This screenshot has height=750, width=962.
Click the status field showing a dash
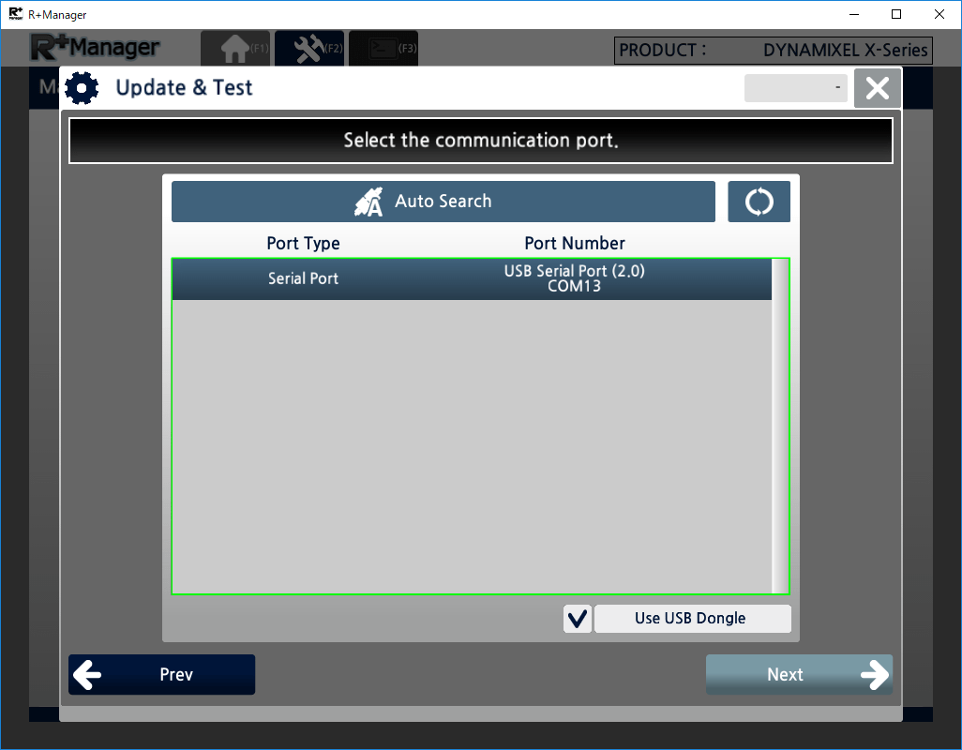click(x=795, y=88)
